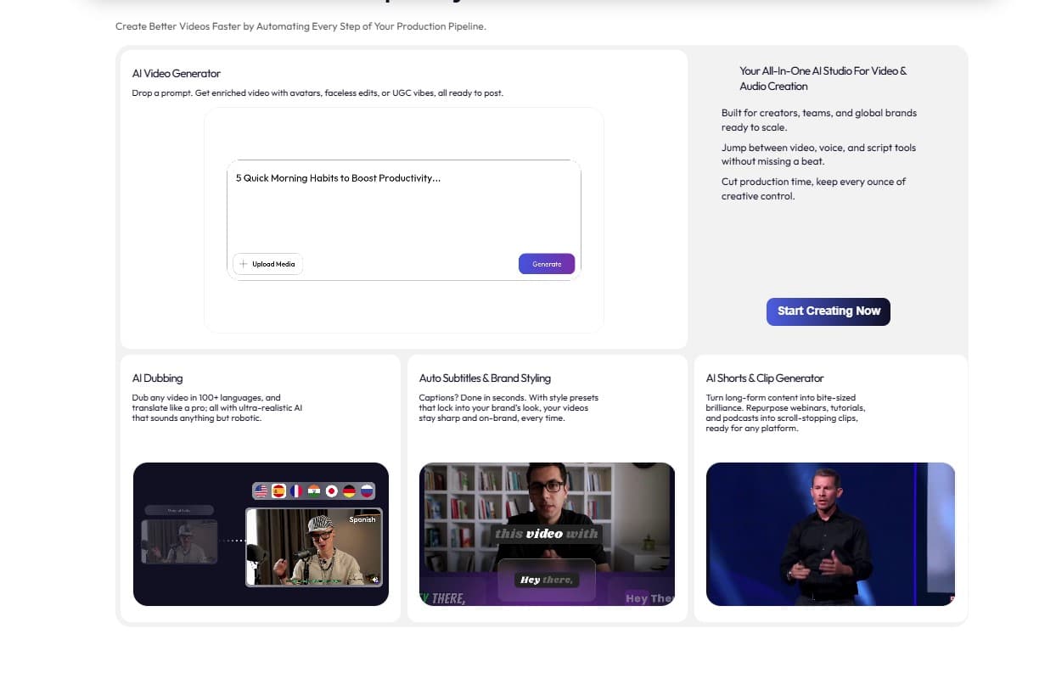Select the Spanish flag icon
1056x673 pixels.
278,491
